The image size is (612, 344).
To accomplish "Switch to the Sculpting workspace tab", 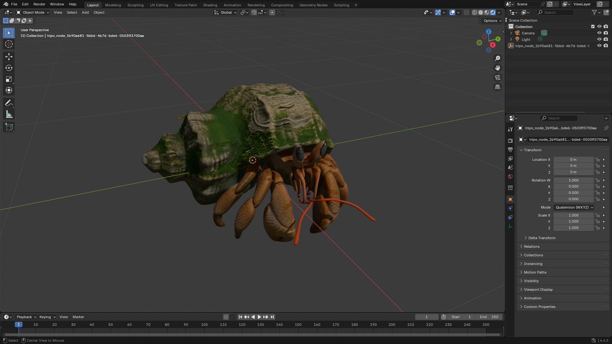I will click(136, 5).
